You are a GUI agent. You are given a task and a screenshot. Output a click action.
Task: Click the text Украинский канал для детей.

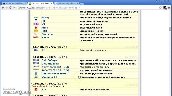tap(99, 34)
